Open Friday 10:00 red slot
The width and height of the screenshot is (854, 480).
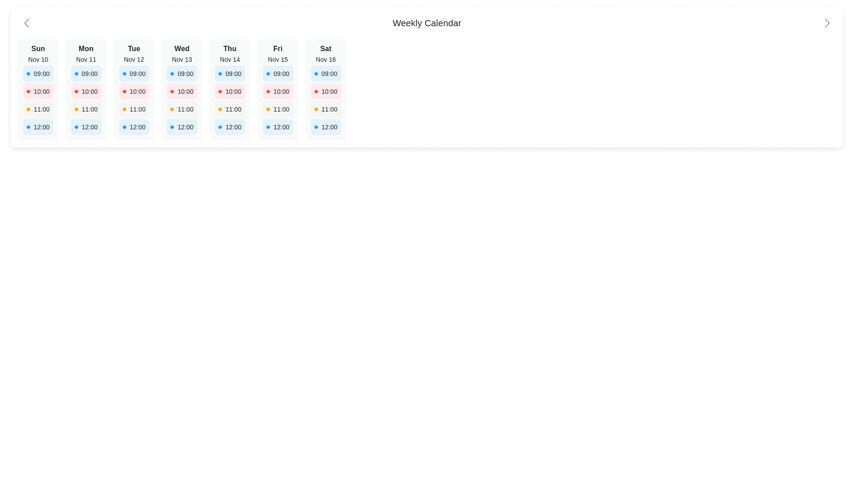(278, 92)
